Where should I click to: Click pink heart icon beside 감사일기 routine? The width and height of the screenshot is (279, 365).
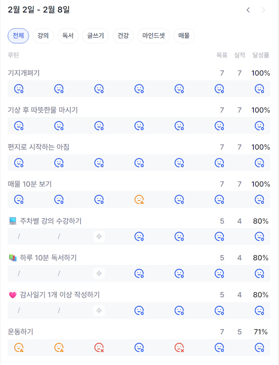pos(12,295)
